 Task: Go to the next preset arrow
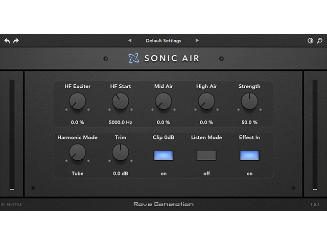click(197, 40)
